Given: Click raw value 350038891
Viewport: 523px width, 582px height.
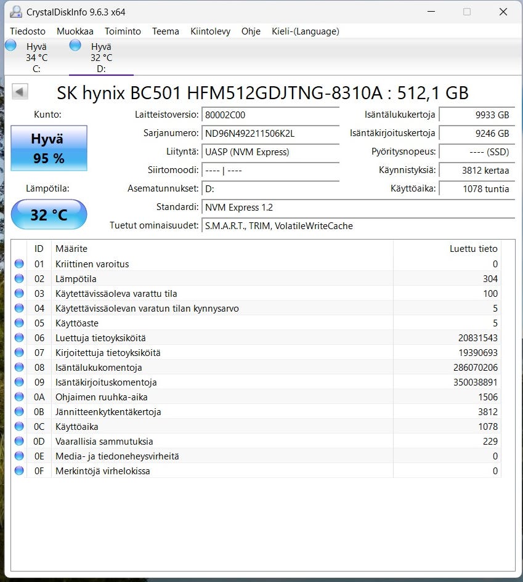Looking at the screenshot, I should point(476,382).
